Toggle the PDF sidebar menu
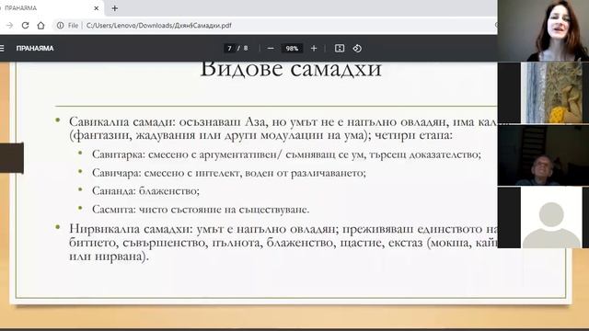The height and width of the screenshot is (331, 589). [2, 48]
